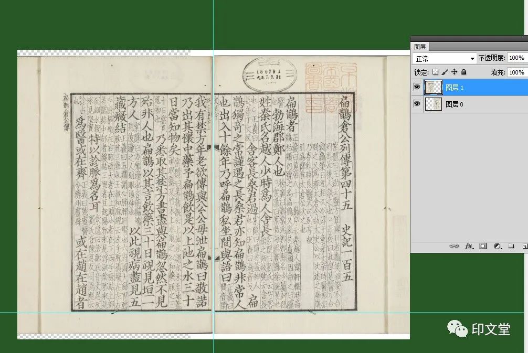
Task: Click the 图层 0 layer thumbnail
Action: point(434,104)
